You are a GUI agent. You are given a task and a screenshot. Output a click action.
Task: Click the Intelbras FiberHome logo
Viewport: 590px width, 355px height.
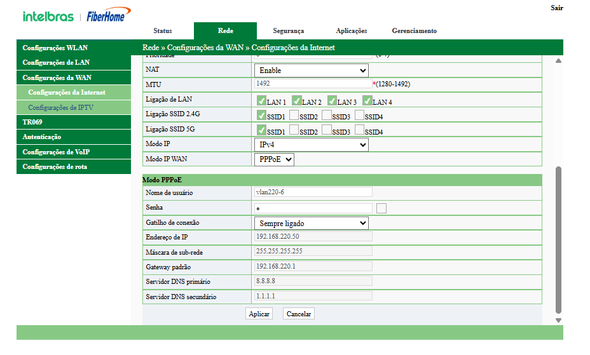pyautogui.click(x=76, y=16)
